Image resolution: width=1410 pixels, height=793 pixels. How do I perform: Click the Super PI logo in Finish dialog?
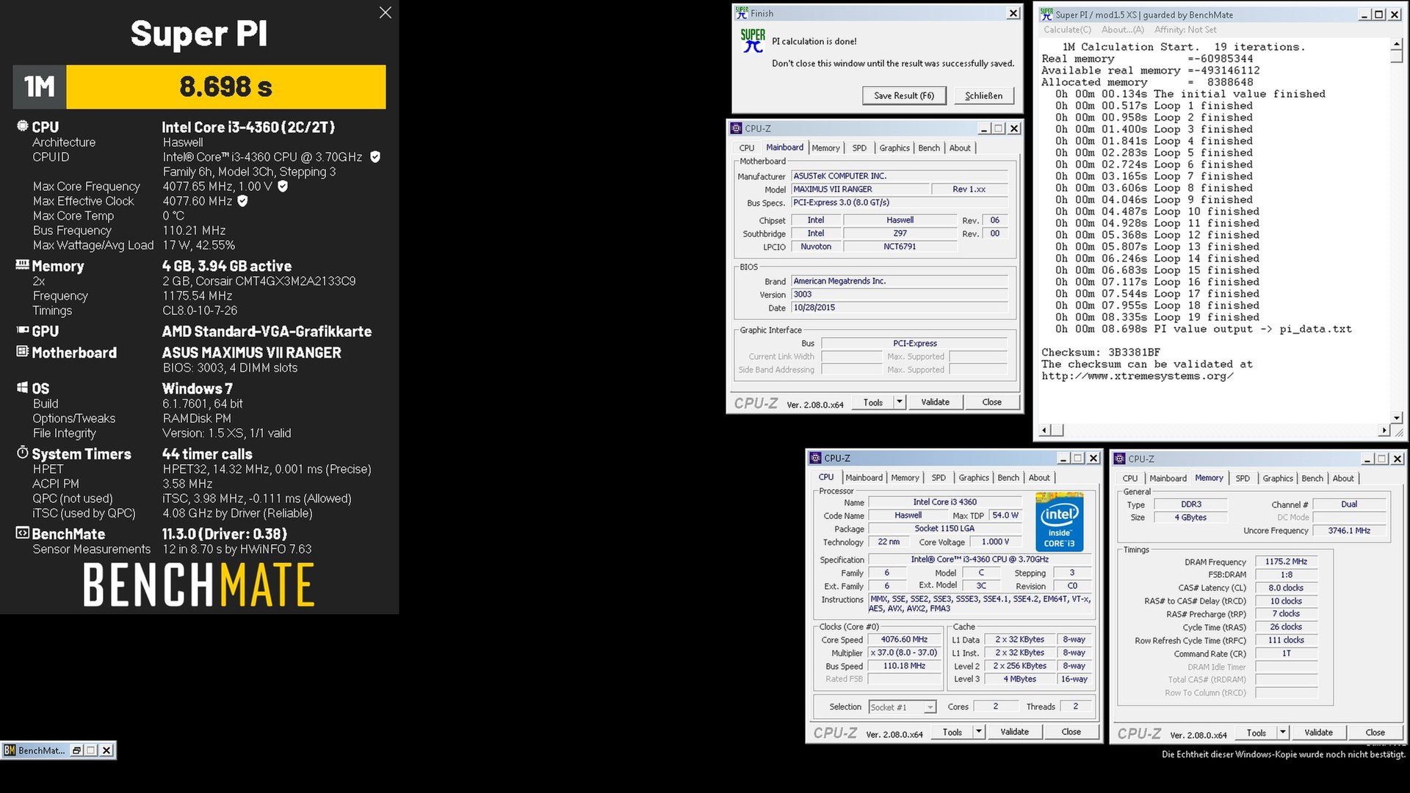coord(753,41)
